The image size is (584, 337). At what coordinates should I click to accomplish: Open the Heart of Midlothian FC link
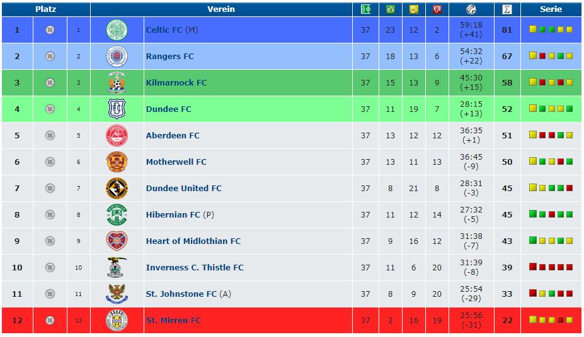pos(193,241)
